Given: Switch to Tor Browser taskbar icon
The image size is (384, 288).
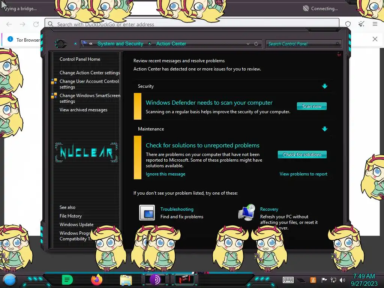Looking at the screenshot, I should point(155,280).
